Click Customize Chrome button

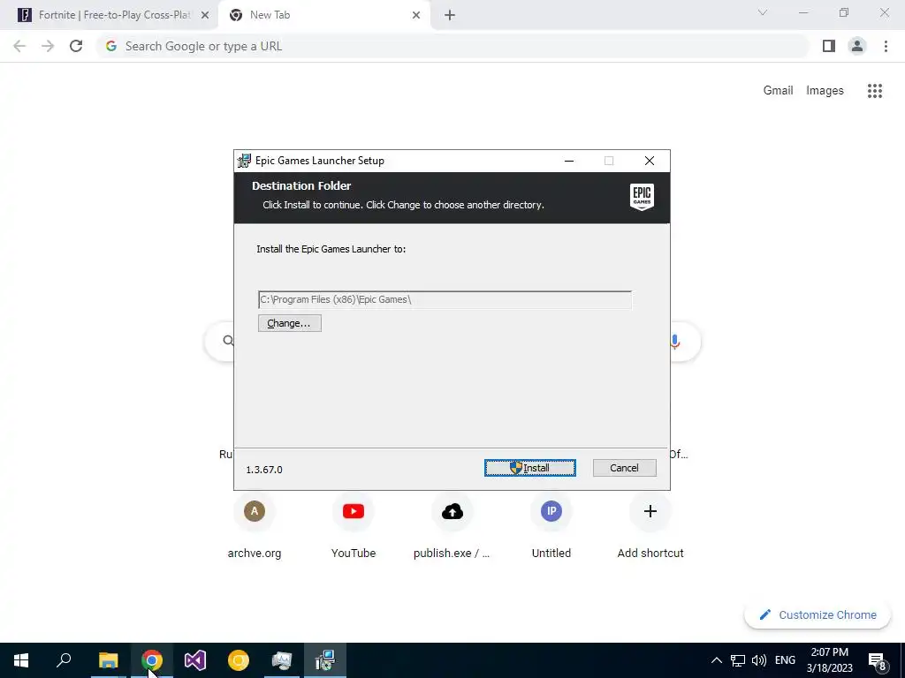click(818, 614)
